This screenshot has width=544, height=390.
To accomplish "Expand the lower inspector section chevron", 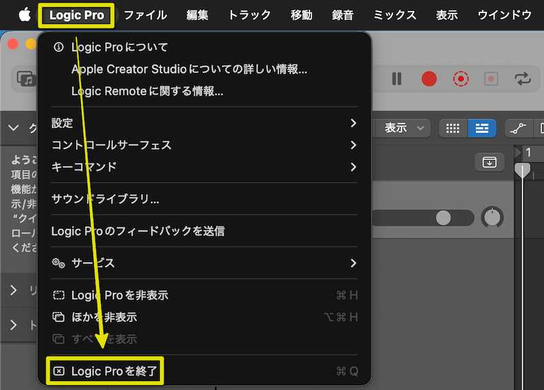I will [x=14, y=325].
